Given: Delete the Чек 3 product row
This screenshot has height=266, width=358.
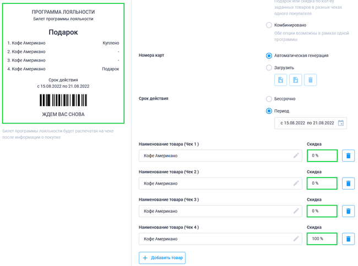Looking at the screenshot, I should click(348, 211).
